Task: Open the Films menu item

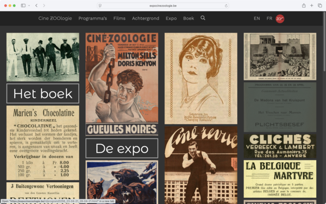Action: tap(120, 18)
